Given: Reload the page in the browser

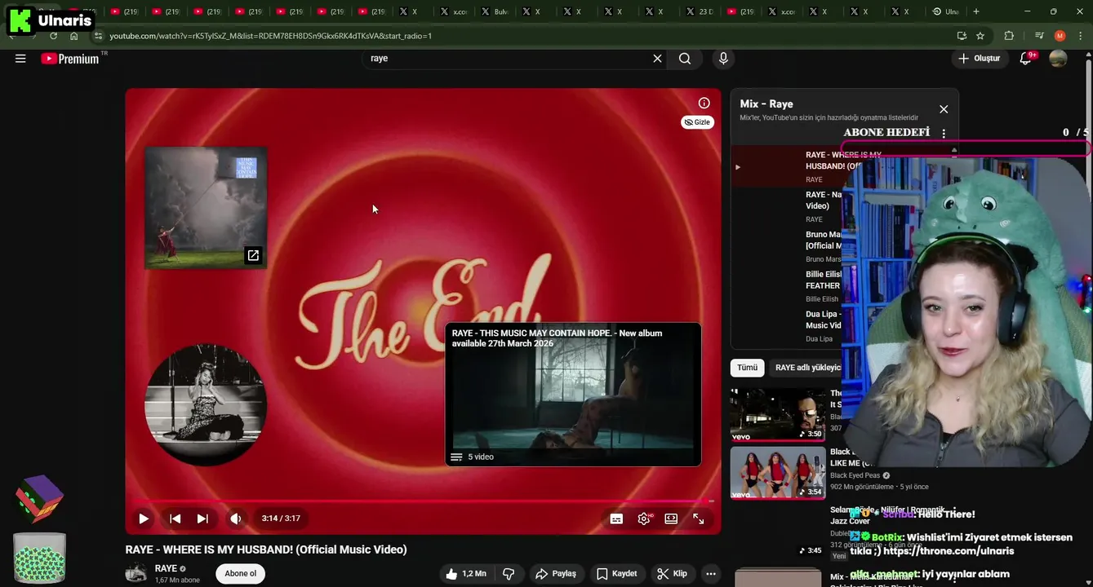Looking at the screenshot, I should (x=53, y=36).
